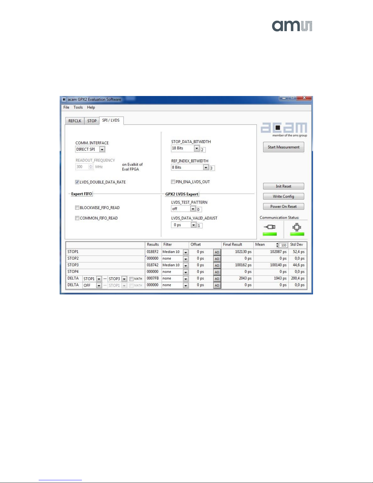Click the STOP1 final result 102130 ps

(243, 252)
